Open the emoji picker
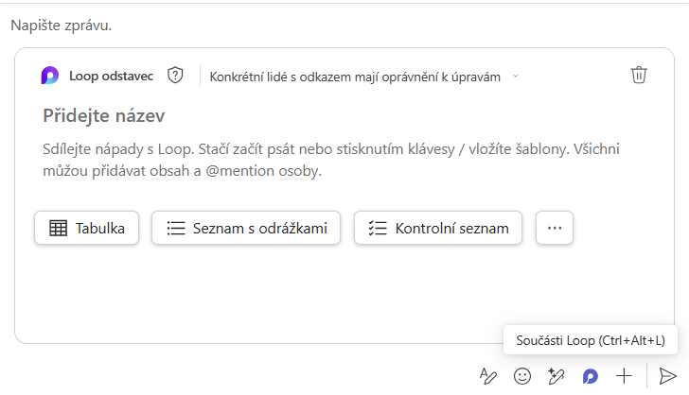689x395 pixels. click(x=521, y=375)
